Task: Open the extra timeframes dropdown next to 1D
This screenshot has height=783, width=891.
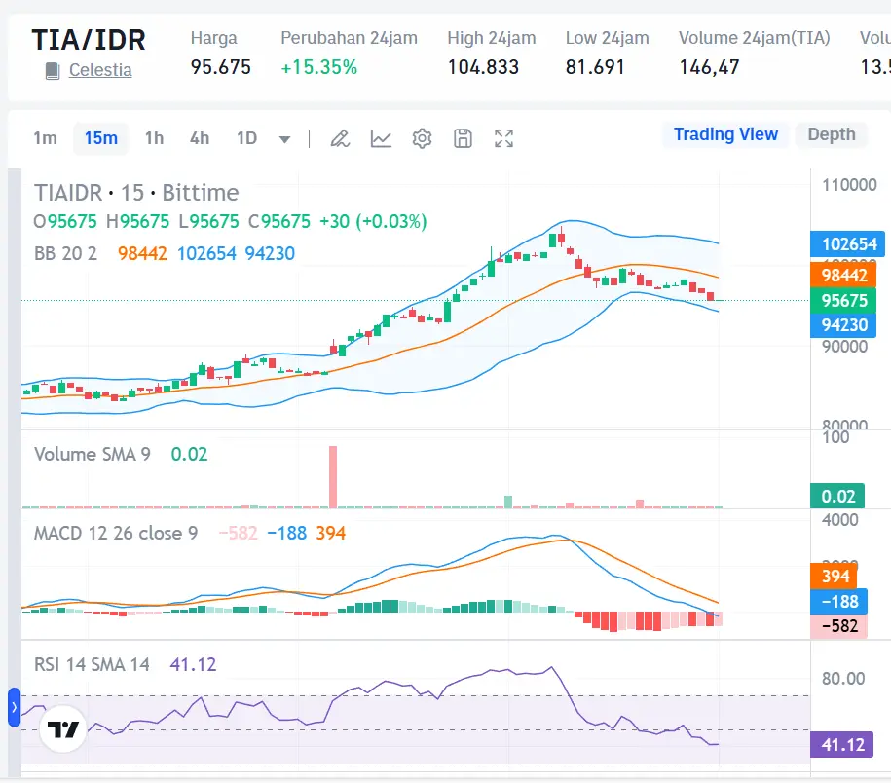Action: click(x=282, y=138)
